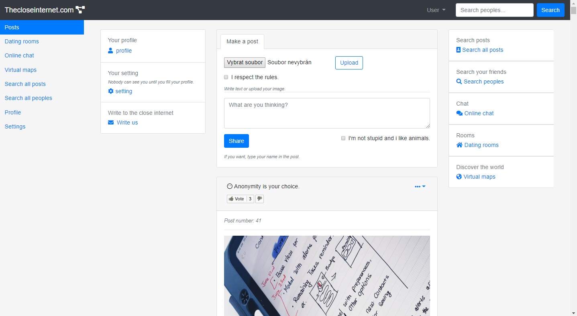The image size is (577, 316).
Task: Click the blue Search button in the navbar
Action: [550, 10]
